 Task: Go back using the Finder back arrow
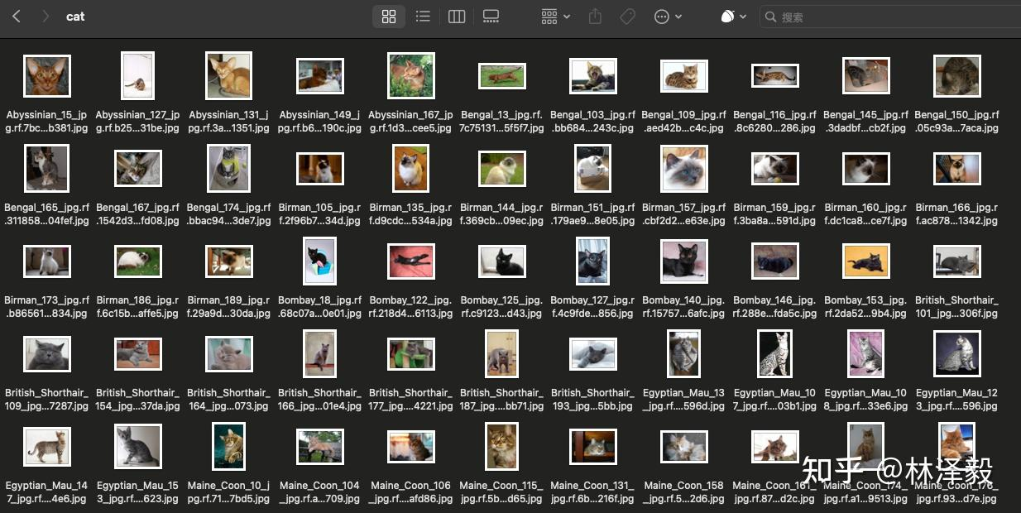[17, 17]
